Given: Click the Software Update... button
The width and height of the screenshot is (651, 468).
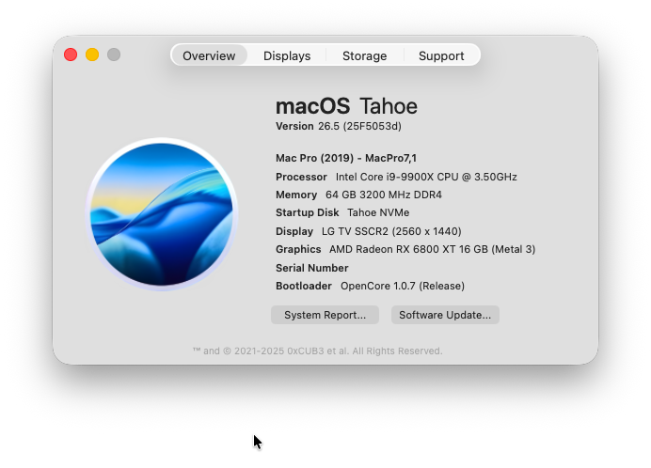Looking at the screenshot, I should tap(445, 315).
